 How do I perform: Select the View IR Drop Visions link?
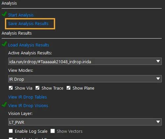point(28,106)
